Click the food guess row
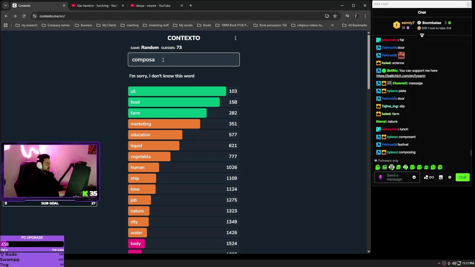This screenshot has height=267, width=475. [184, 102]
